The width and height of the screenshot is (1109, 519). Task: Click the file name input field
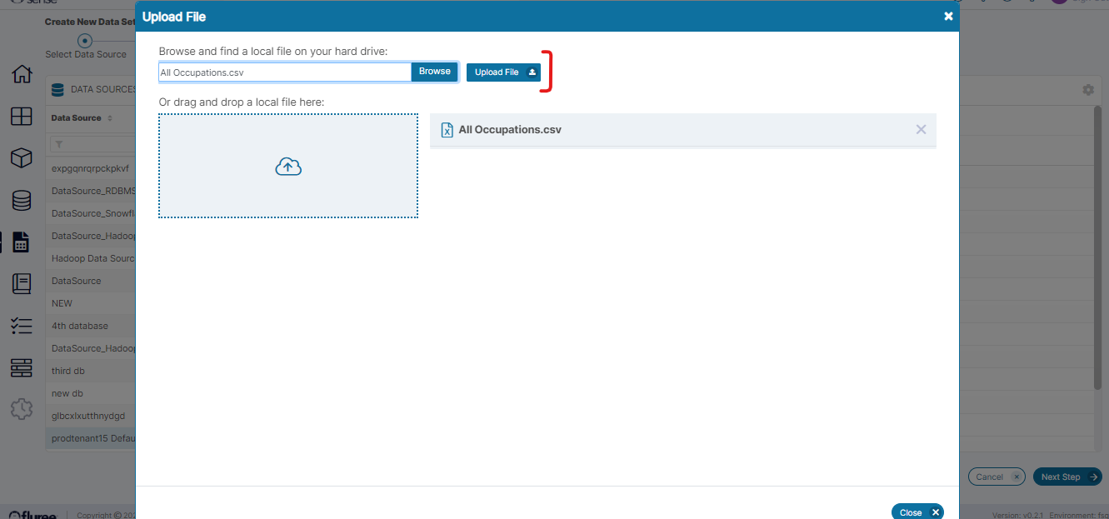tap(285, 72)
